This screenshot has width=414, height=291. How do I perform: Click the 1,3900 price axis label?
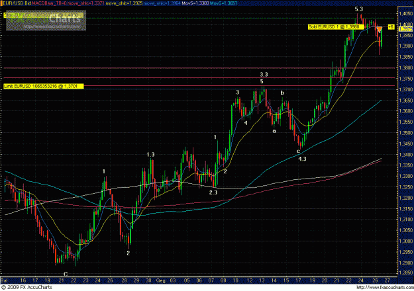[405, 46]
